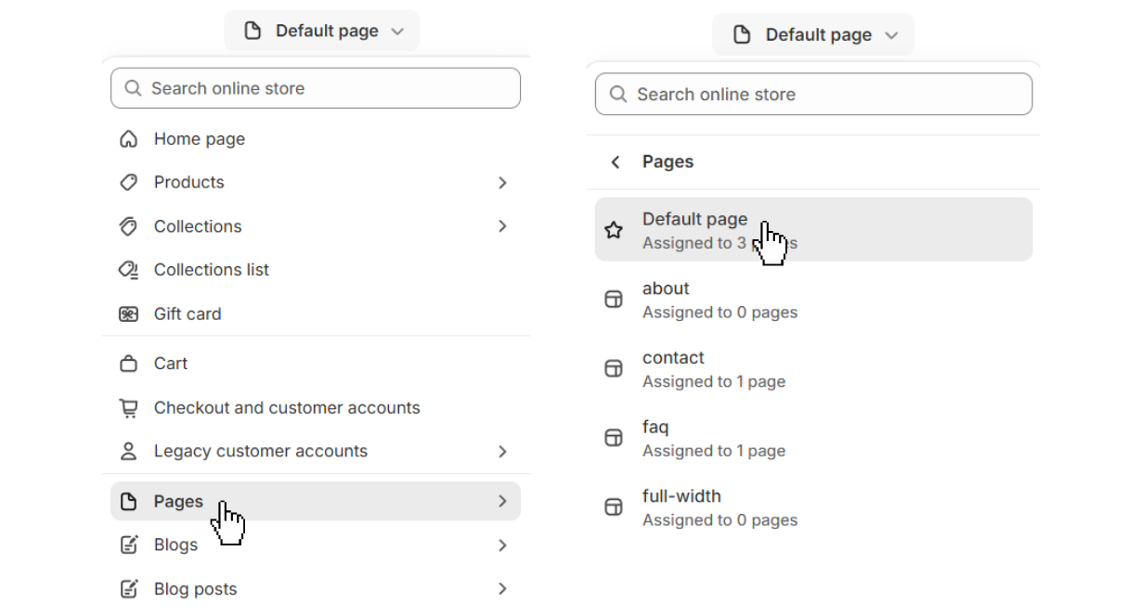The width and height of the screenshot is (1127, 615).
Task: Click the page icon next to faq
Action: 614,437
